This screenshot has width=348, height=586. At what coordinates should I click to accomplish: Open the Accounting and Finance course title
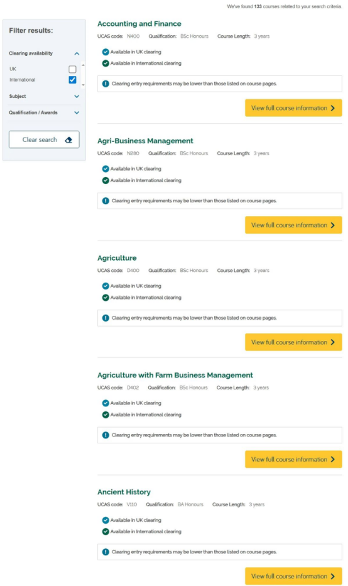pyautogui.click(x=139, y=24)
